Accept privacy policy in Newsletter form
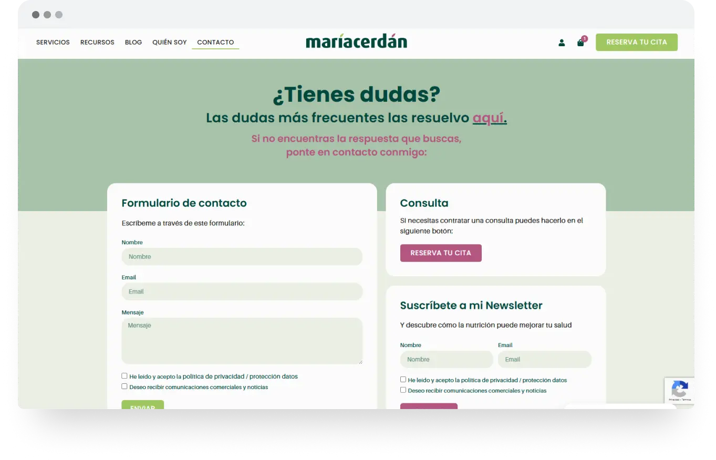The width and height of the screenshot is (716, 460). point(403,379)
